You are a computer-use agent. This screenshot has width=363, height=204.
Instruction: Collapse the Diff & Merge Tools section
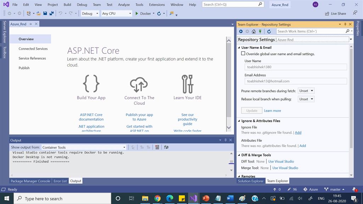click(239, 155)
